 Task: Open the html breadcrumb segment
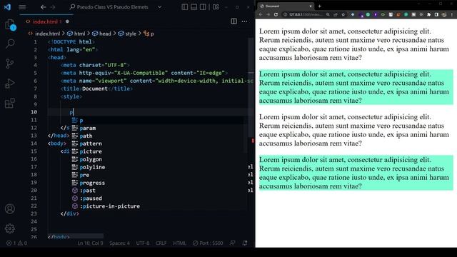pyautogui.click(x=76, y=34)
